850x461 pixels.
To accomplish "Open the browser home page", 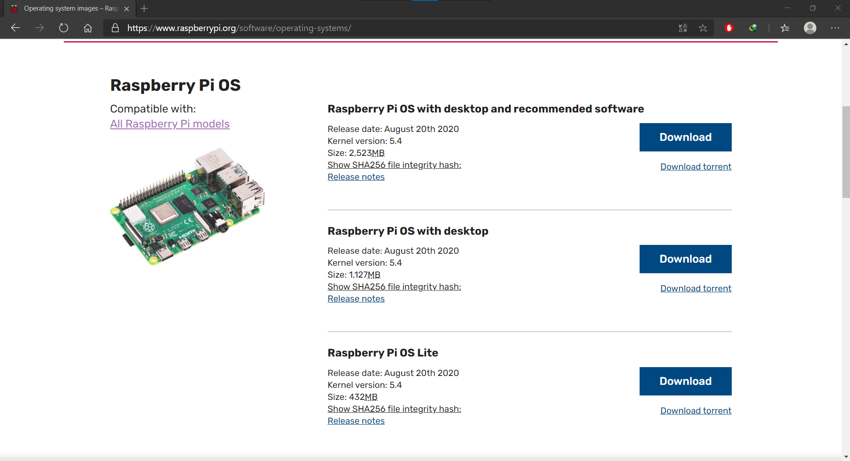I will pyautogui.click(x=88, y=28).
